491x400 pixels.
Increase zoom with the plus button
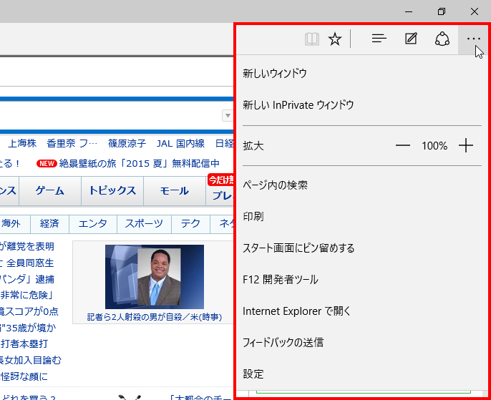pyautogui.click(x=466, y=146)
